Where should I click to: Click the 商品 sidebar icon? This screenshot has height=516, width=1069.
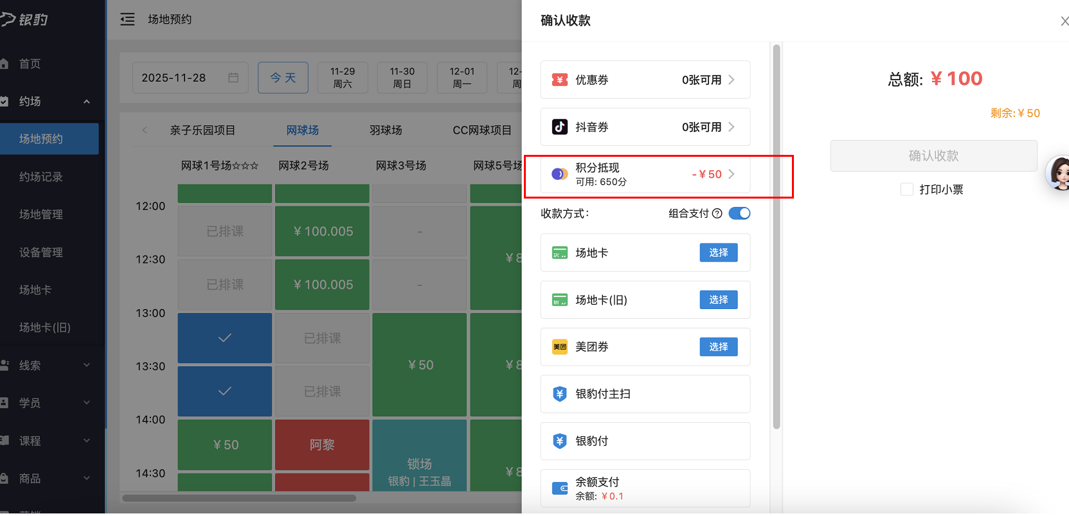pos(4,479)
